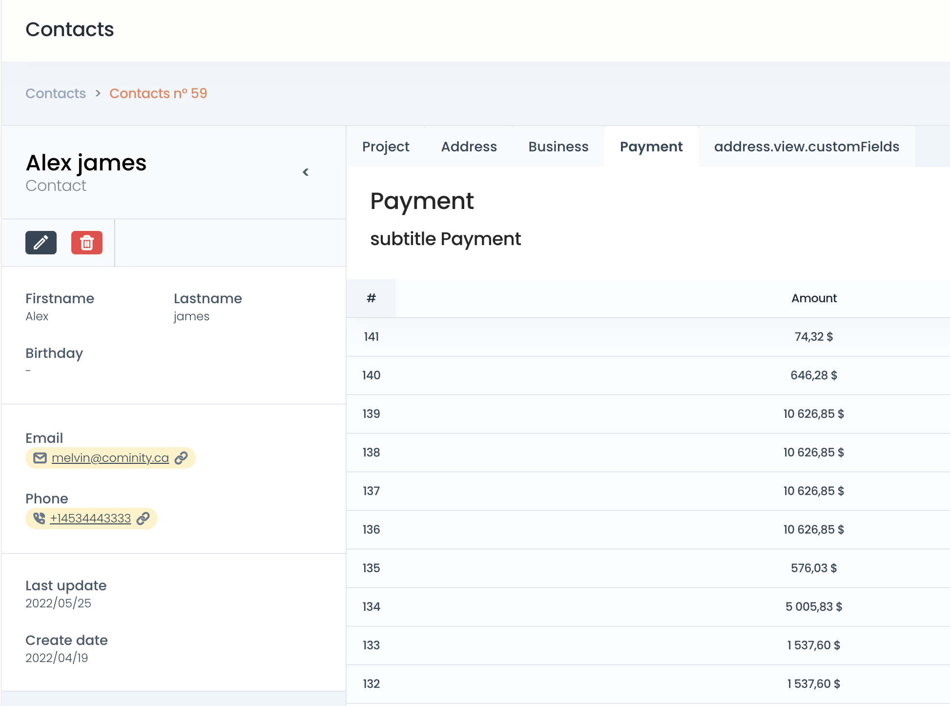The height and width of the screenshot is (706, 950).
Task: Select payment row 135 with 576,03 $
Action: point(648,568)
